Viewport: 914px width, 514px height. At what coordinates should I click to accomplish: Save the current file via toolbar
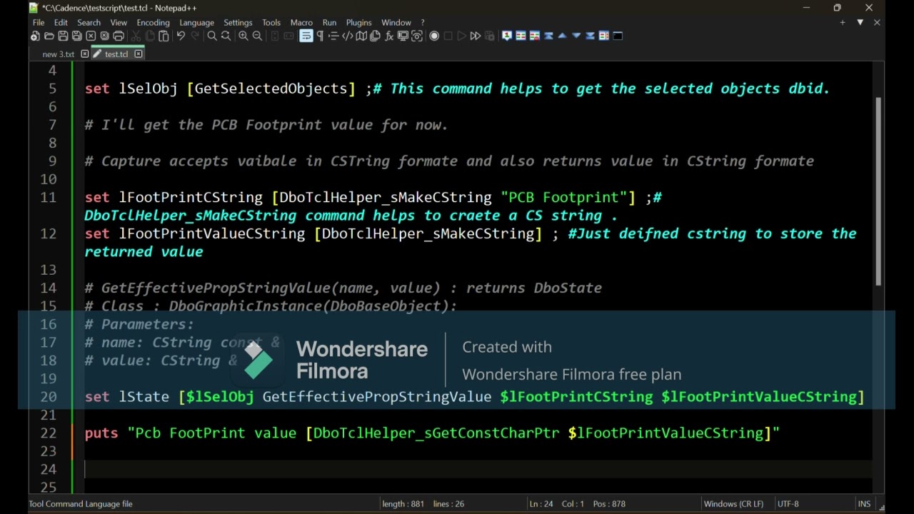[63, 36]
